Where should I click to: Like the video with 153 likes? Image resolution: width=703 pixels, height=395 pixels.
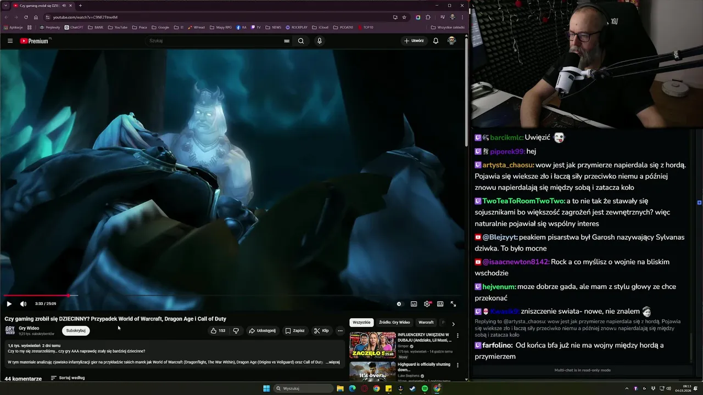218,331
